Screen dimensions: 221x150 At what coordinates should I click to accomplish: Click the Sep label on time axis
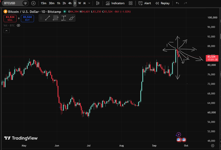154,145
